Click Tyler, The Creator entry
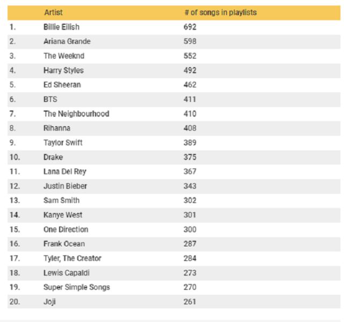This screenshot has width=344, height=322. coord(72,259)
